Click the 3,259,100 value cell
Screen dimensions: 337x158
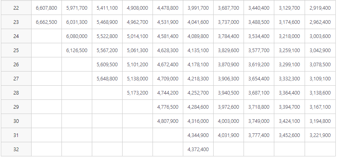point(289,51)
